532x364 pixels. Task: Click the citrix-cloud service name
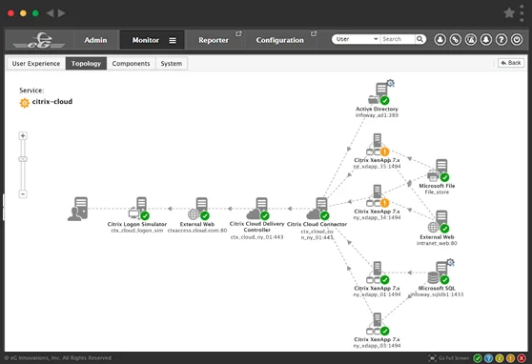click(52, 101)
